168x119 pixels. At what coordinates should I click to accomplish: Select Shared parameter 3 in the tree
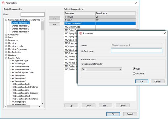(x=21, y=29)
